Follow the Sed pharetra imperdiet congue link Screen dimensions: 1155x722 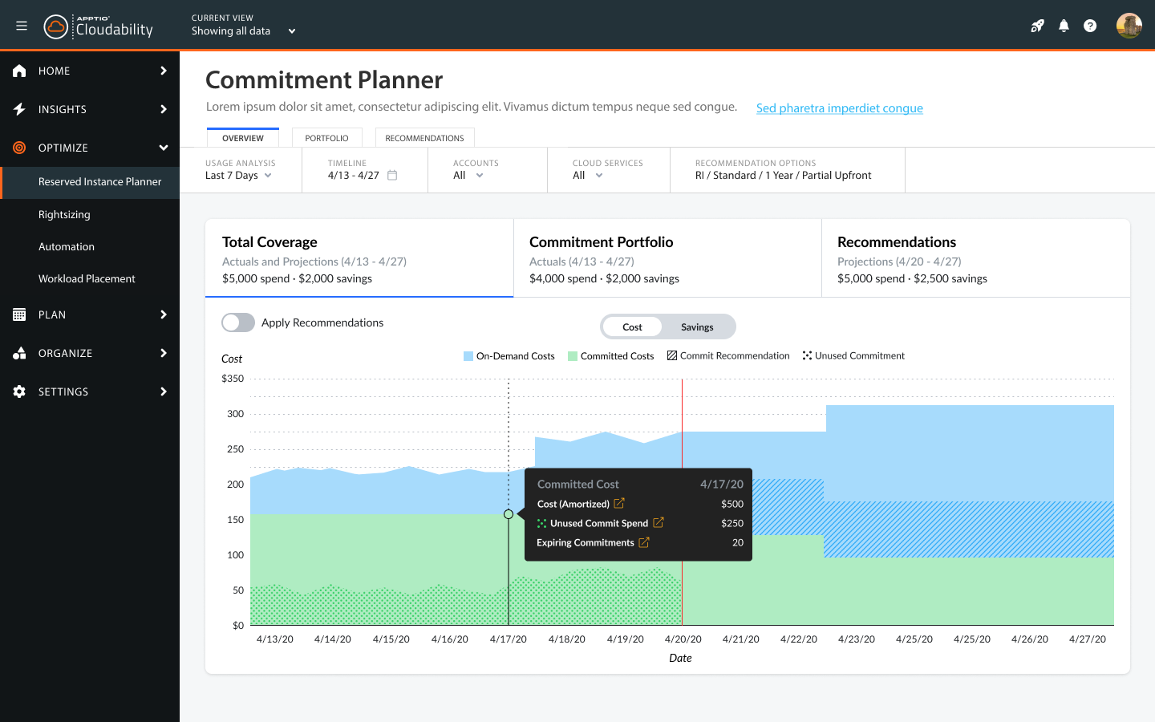[839, 108]
